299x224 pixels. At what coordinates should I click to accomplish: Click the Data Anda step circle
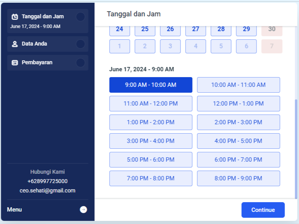click(x=80, y=44)
